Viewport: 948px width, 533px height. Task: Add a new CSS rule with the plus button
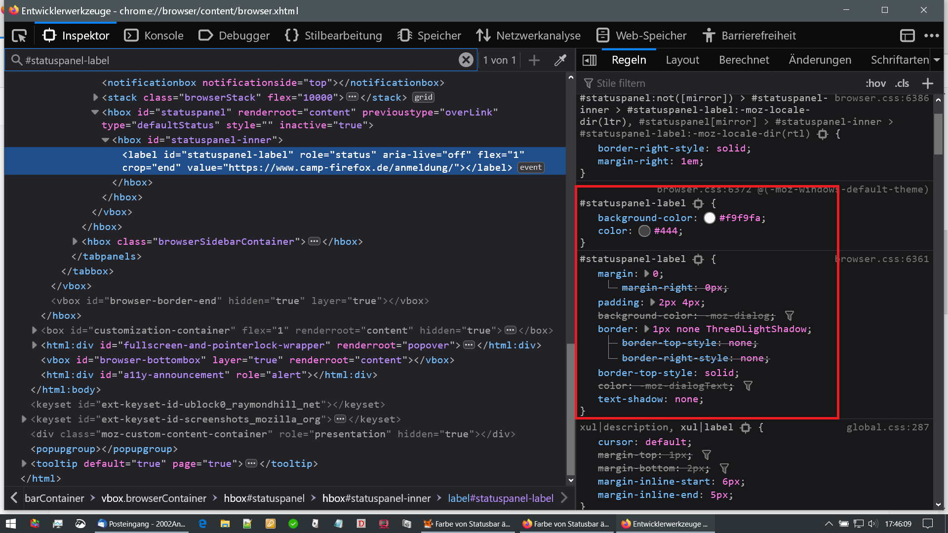click(x=927, y=83)
